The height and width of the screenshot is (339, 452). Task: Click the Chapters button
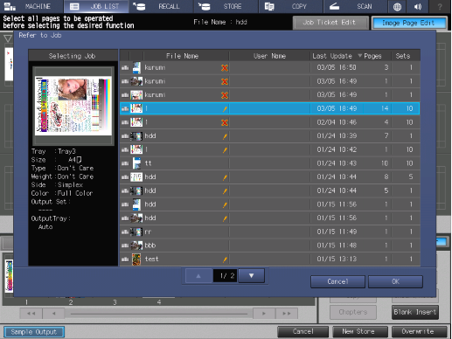[x=353, y=312]
